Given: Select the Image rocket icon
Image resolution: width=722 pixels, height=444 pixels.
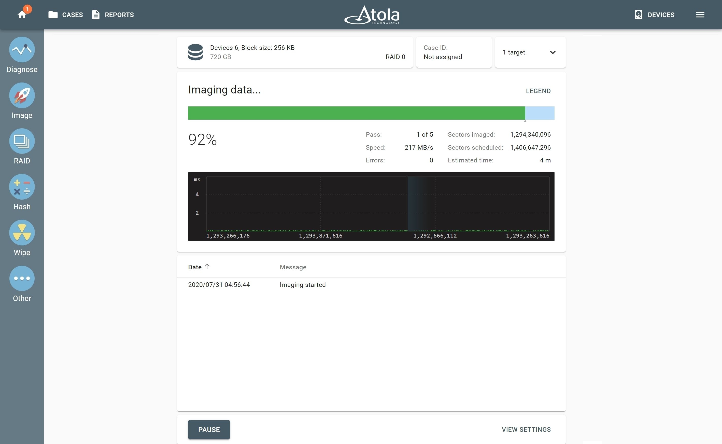Looking at the screenshot, I should [x=22, y=95].
